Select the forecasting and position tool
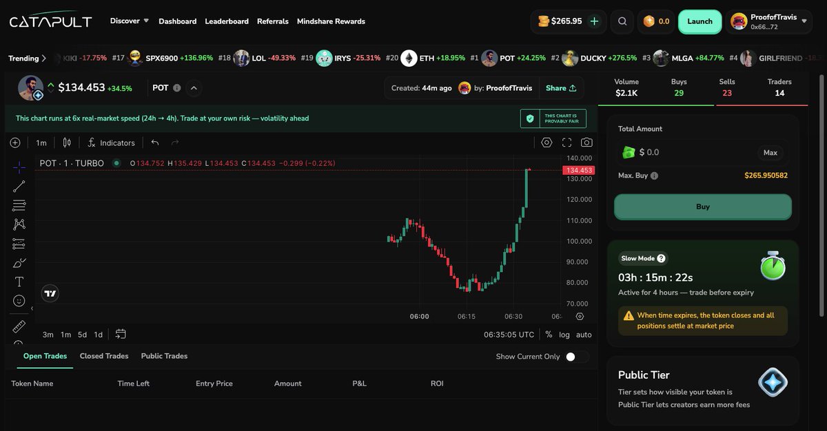This screenshot has height=431, width=827. click(19, 244)
